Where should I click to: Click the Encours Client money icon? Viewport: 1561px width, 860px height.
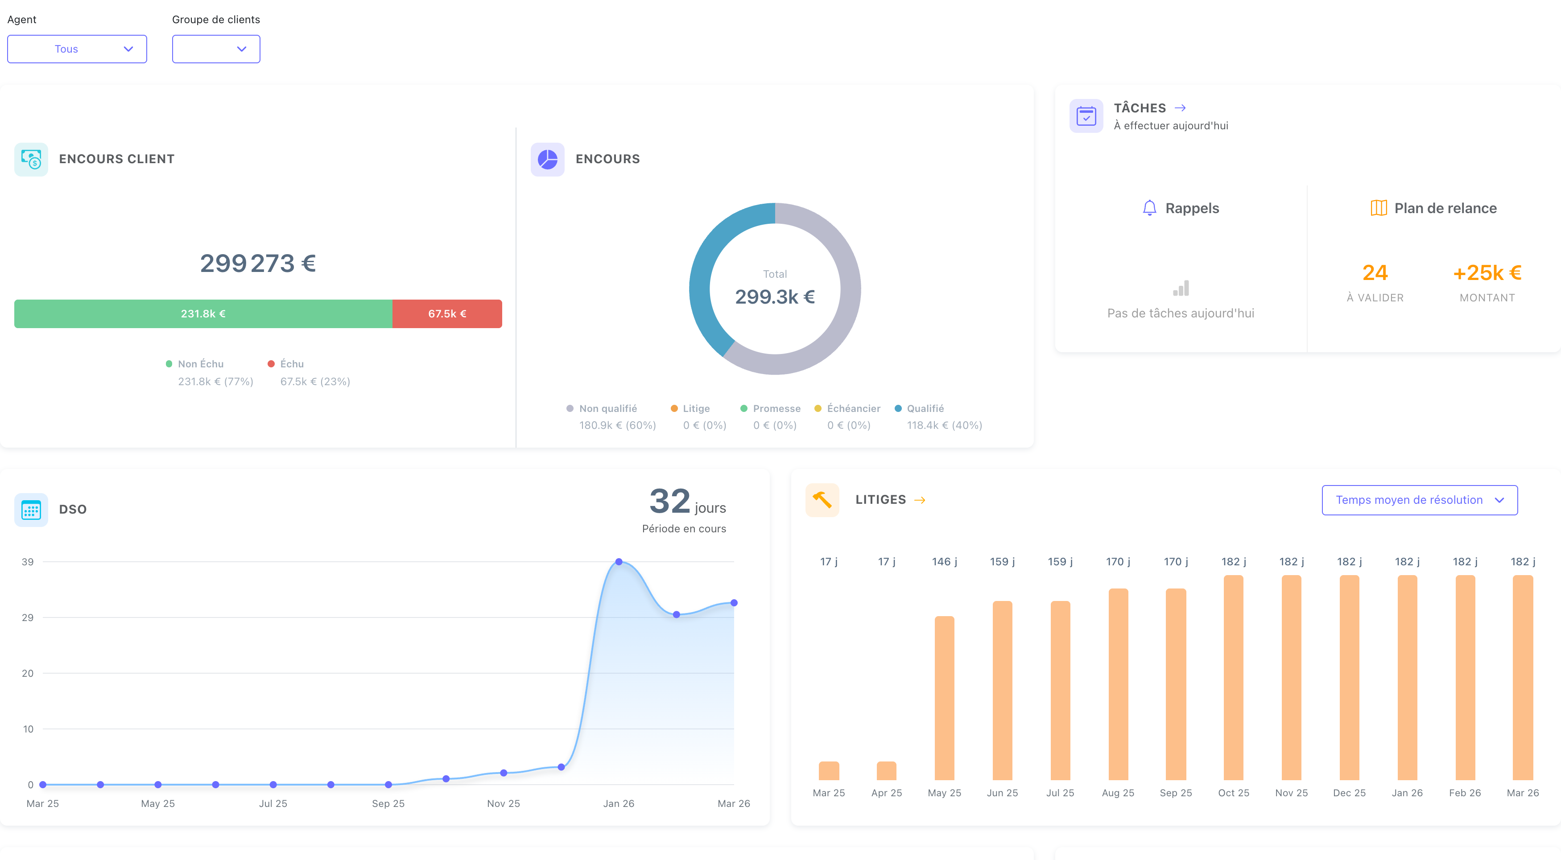click(x=32, y=159)
